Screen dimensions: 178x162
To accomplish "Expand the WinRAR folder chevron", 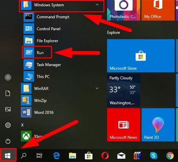I will coord(97,88).
